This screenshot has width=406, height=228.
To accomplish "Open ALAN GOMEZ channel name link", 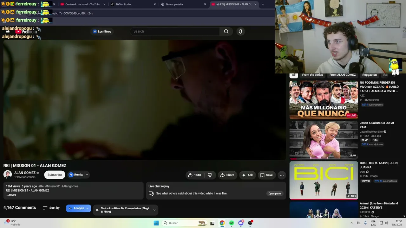I will (25, 173).
